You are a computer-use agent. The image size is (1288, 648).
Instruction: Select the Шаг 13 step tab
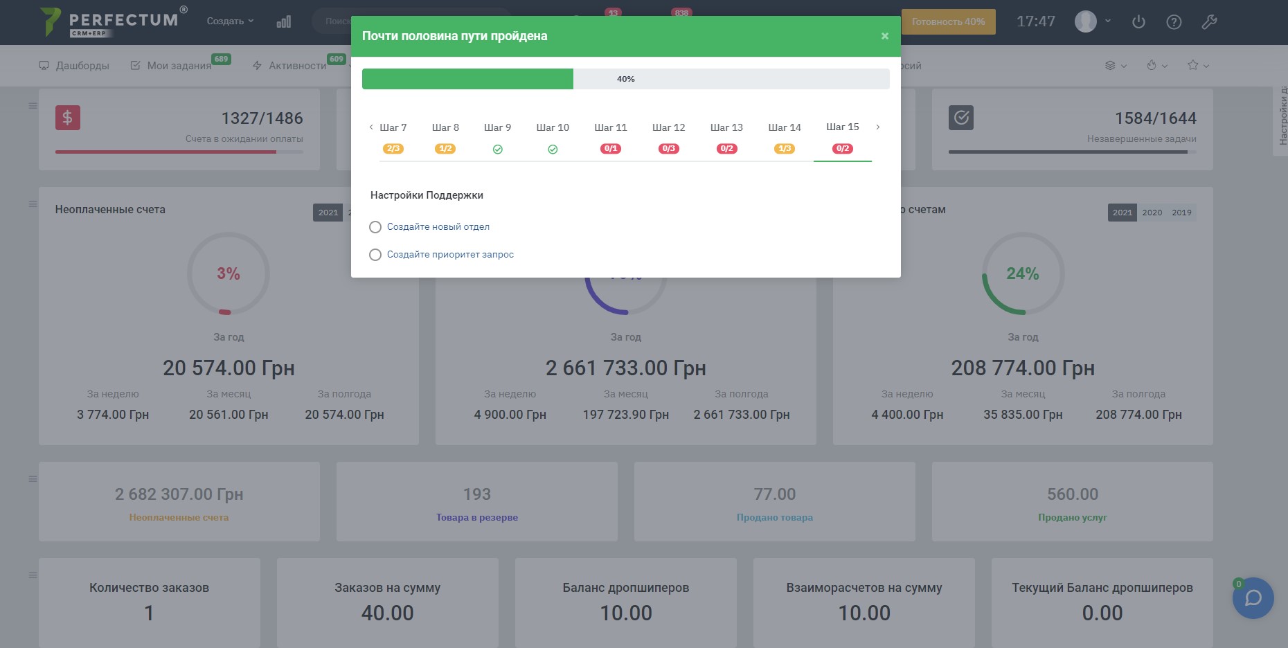726,128
